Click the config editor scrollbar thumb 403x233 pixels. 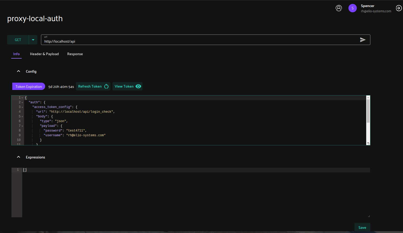coord(368,111)
